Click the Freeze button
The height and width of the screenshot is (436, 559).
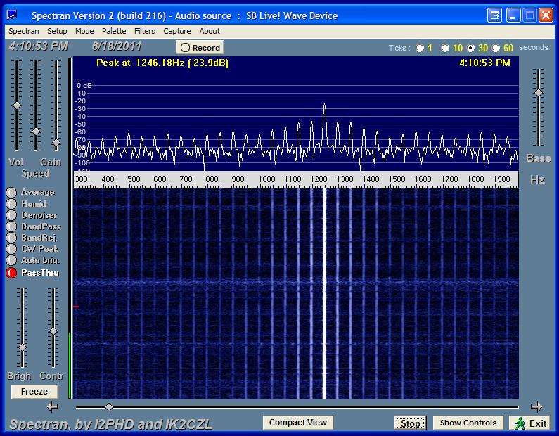pyautogui.click(x=34, y=391)
